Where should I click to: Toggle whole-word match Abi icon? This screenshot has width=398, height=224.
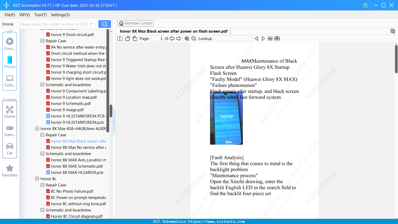click(x=270, y=39)
